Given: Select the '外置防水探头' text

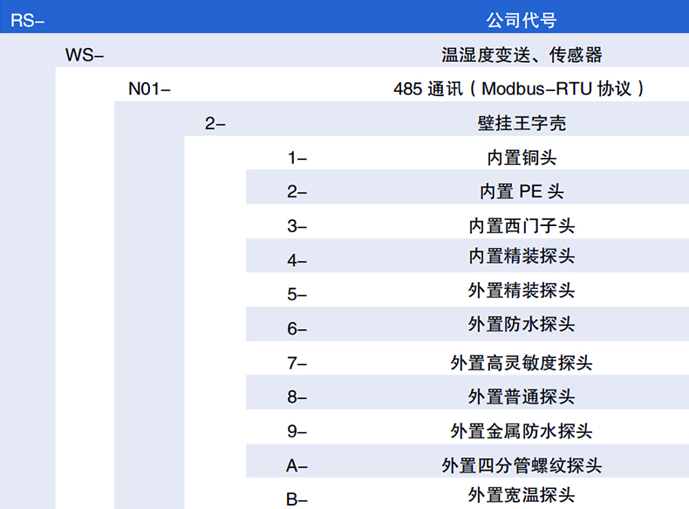Looking at the screenshot, I should tap(522, 324).
